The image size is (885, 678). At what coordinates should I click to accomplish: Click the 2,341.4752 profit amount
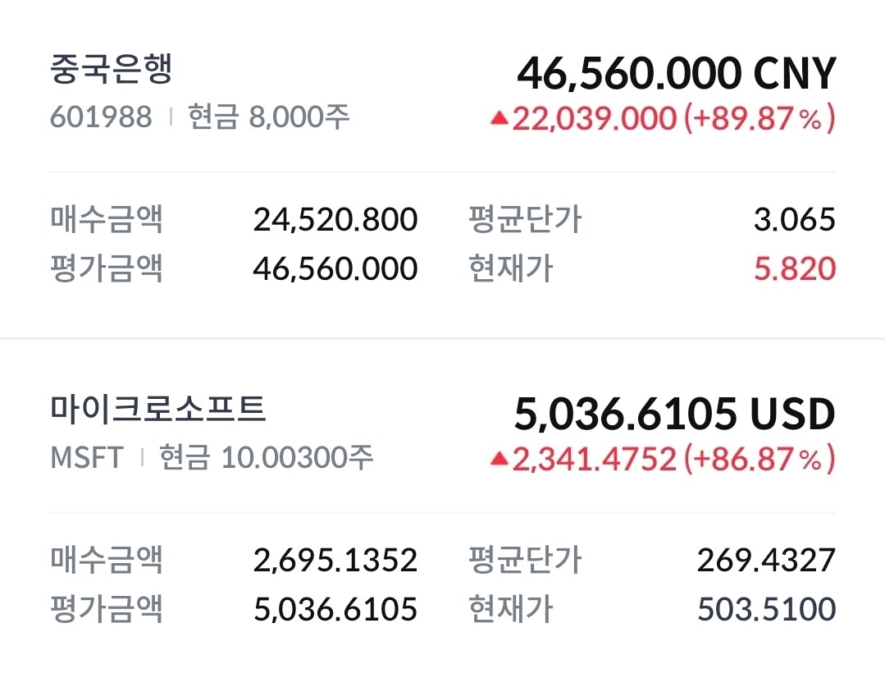[x=595, y=460]
